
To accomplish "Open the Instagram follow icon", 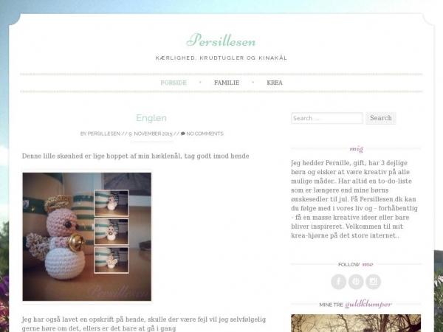I will [x=373, y=282].
